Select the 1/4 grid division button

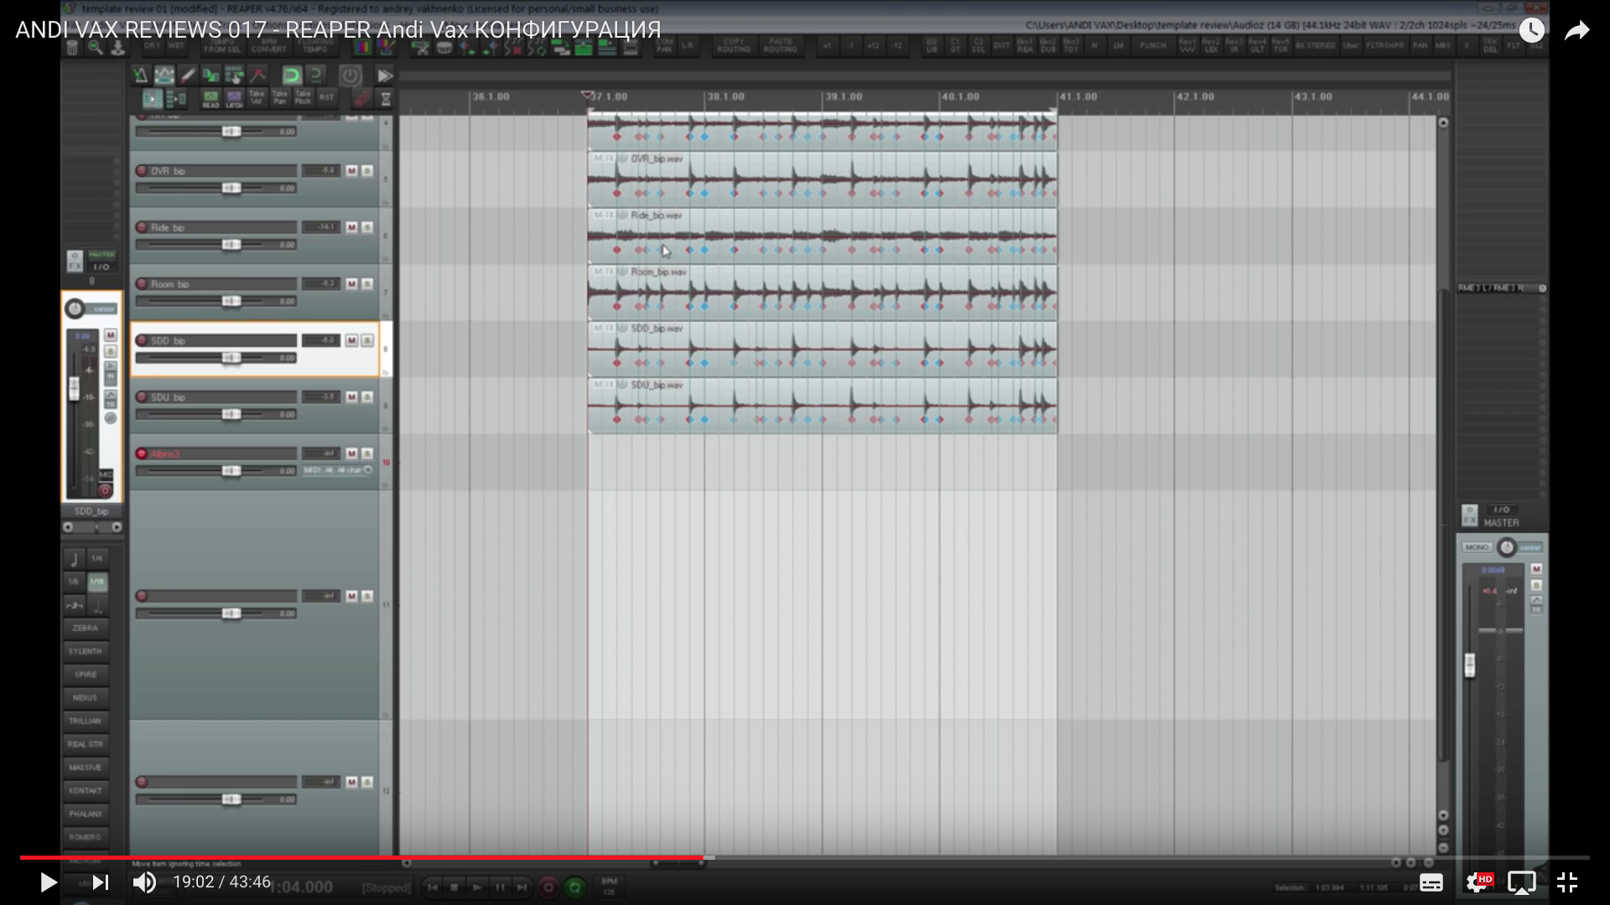coord(97,558)
